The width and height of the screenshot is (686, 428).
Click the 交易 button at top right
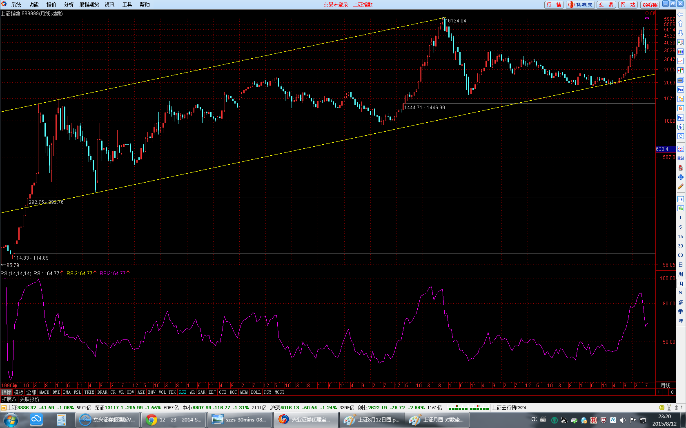coord(606,4)
